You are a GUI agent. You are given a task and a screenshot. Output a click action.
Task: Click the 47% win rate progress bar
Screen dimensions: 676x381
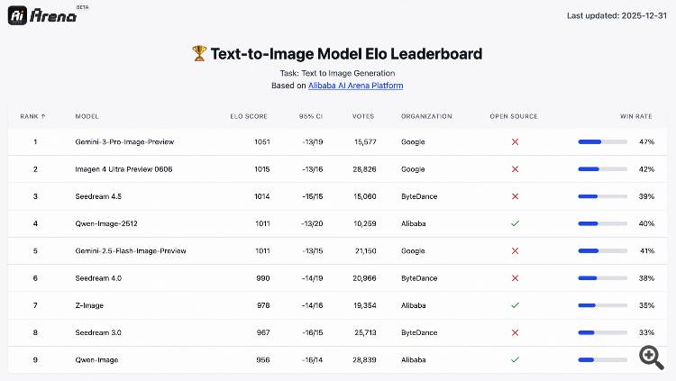pyautogui.click(x=602, y=142)
